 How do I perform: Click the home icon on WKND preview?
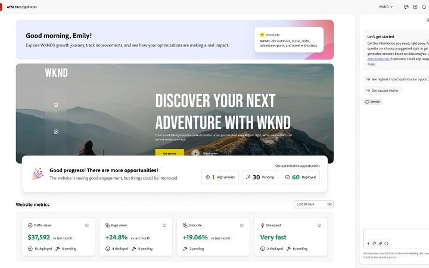point(56,104)
